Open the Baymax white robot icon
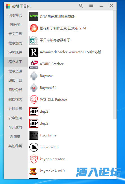The height and width of the screenshot is (184, 125). (34, 76)
